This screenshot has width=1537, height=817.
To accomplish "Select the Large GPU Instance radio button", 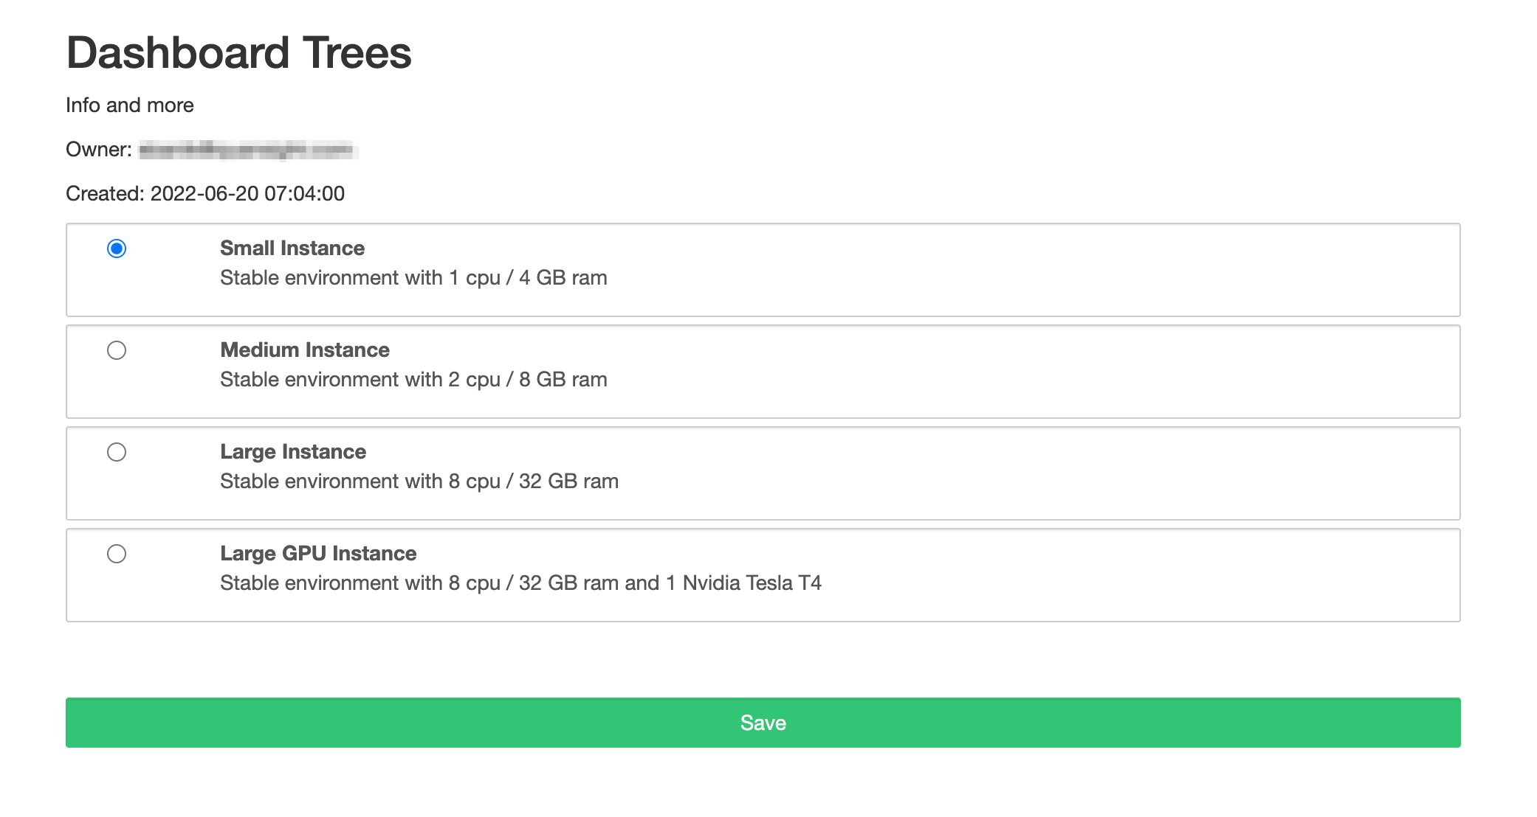I will [116, 554].
